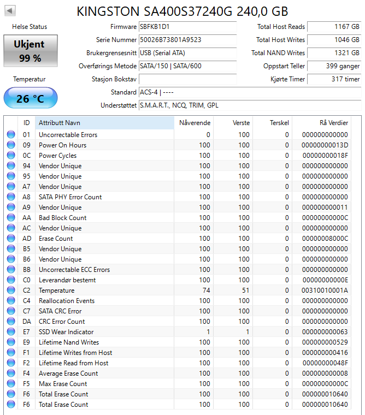Click the status dot for attribute 94
Image resolution: width=365 pixels, height=415 pixels.
pos(11,165)
